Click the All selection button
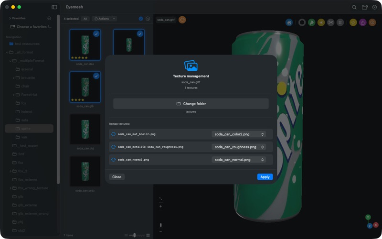The height and width of the screenshot is (239, 382). pos(85,19)
